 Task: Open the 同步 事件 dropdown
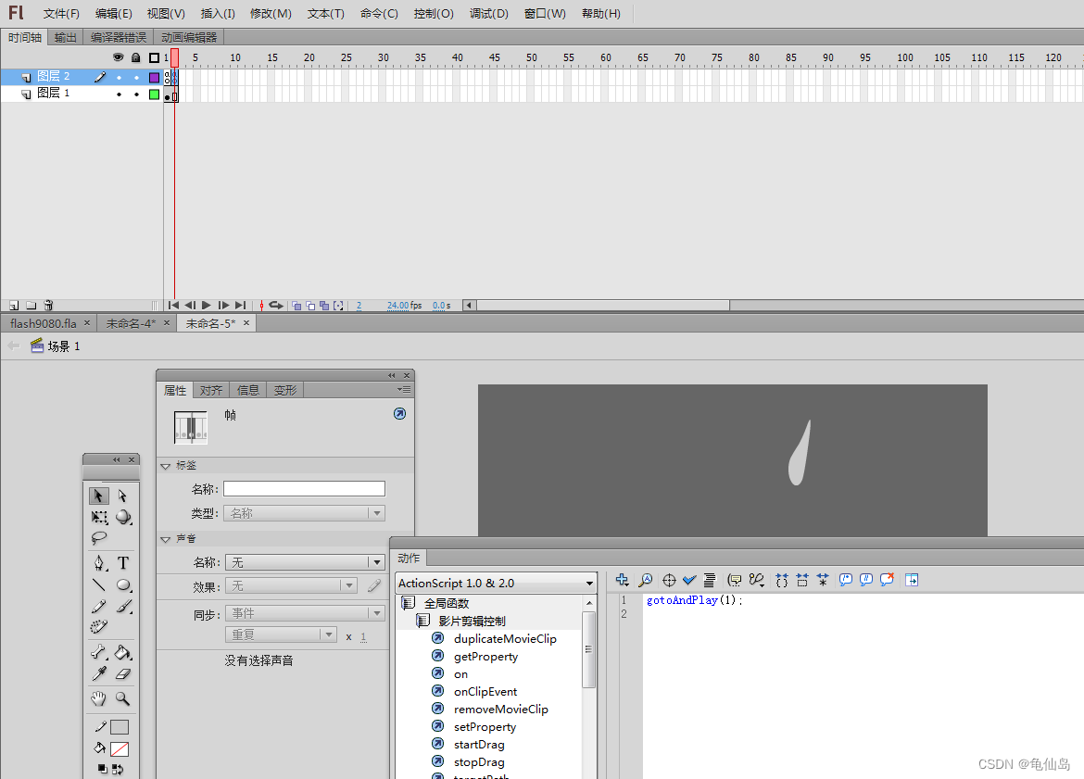pyautogui.click(x=305, y=613)
